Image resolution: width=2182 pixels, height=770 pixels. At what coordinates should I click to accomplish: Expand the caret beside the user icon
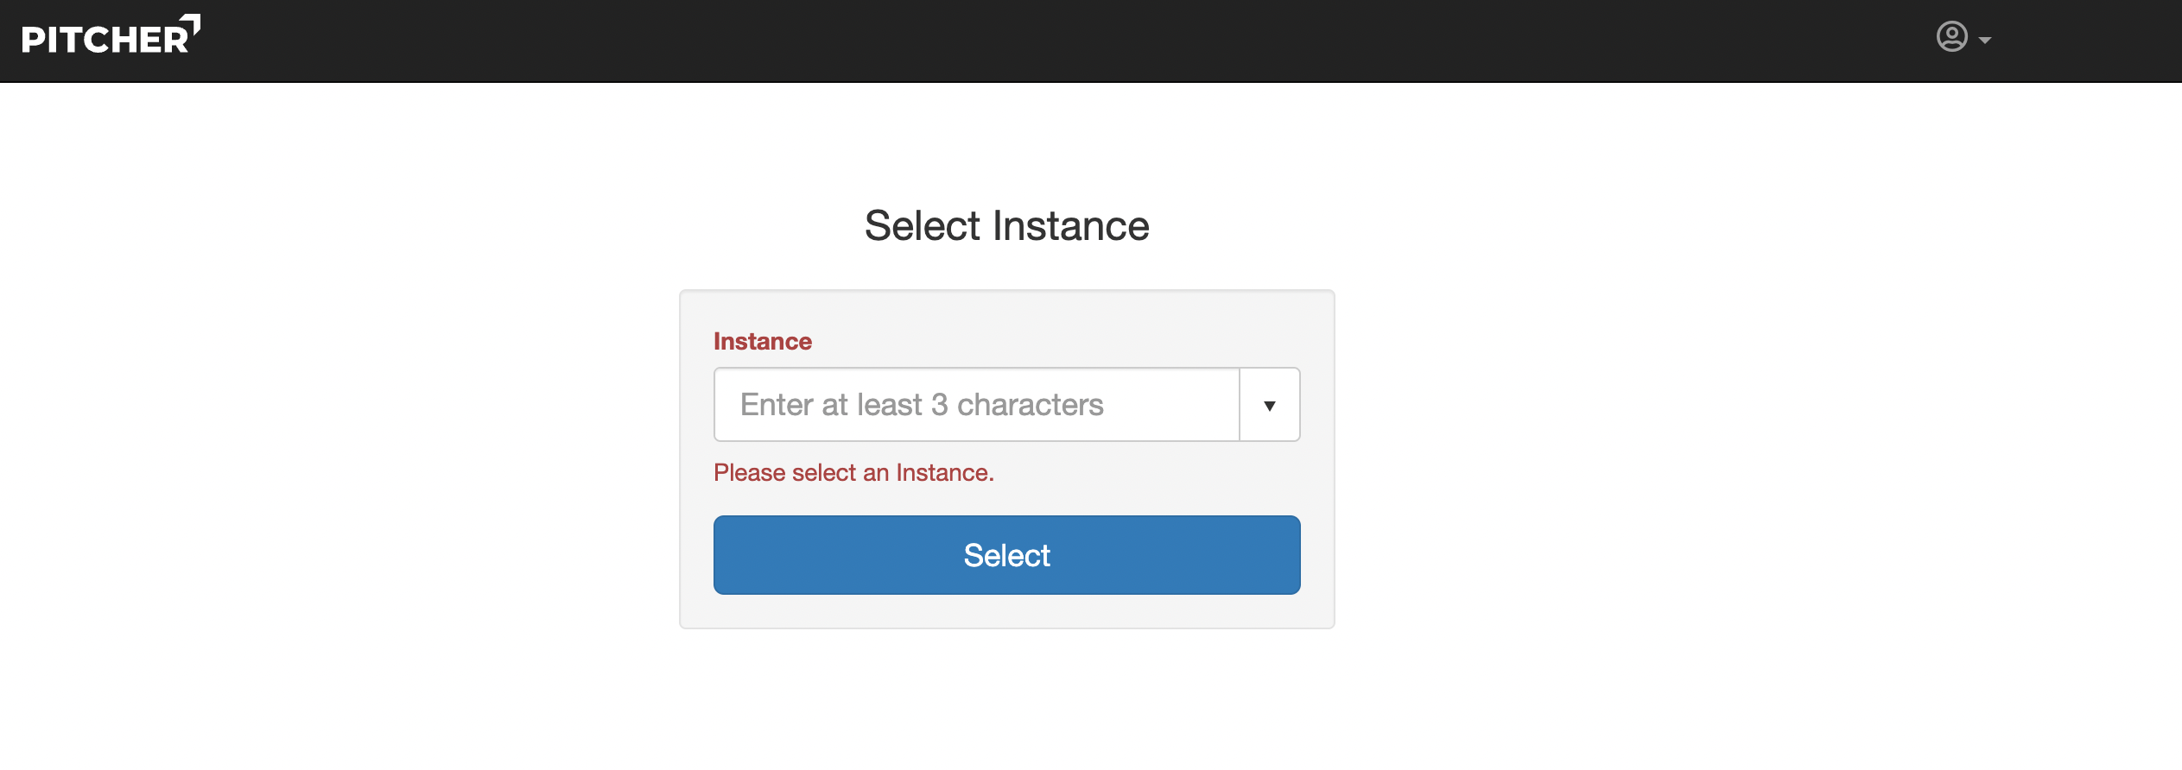(1985, 41)
